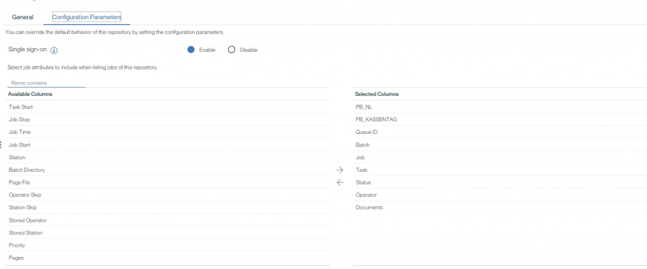Select the Stored Operator column row
The width and height of the screenshot is (647, 269).
pyautogui.click(x=168, y=220)
